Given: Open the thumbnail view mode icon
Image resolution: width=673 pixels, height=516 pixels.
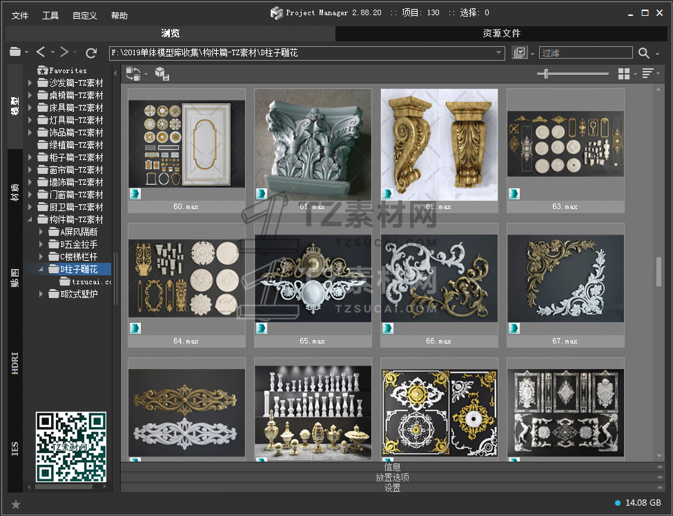Looking at the screenshot, I should point(624,74).
